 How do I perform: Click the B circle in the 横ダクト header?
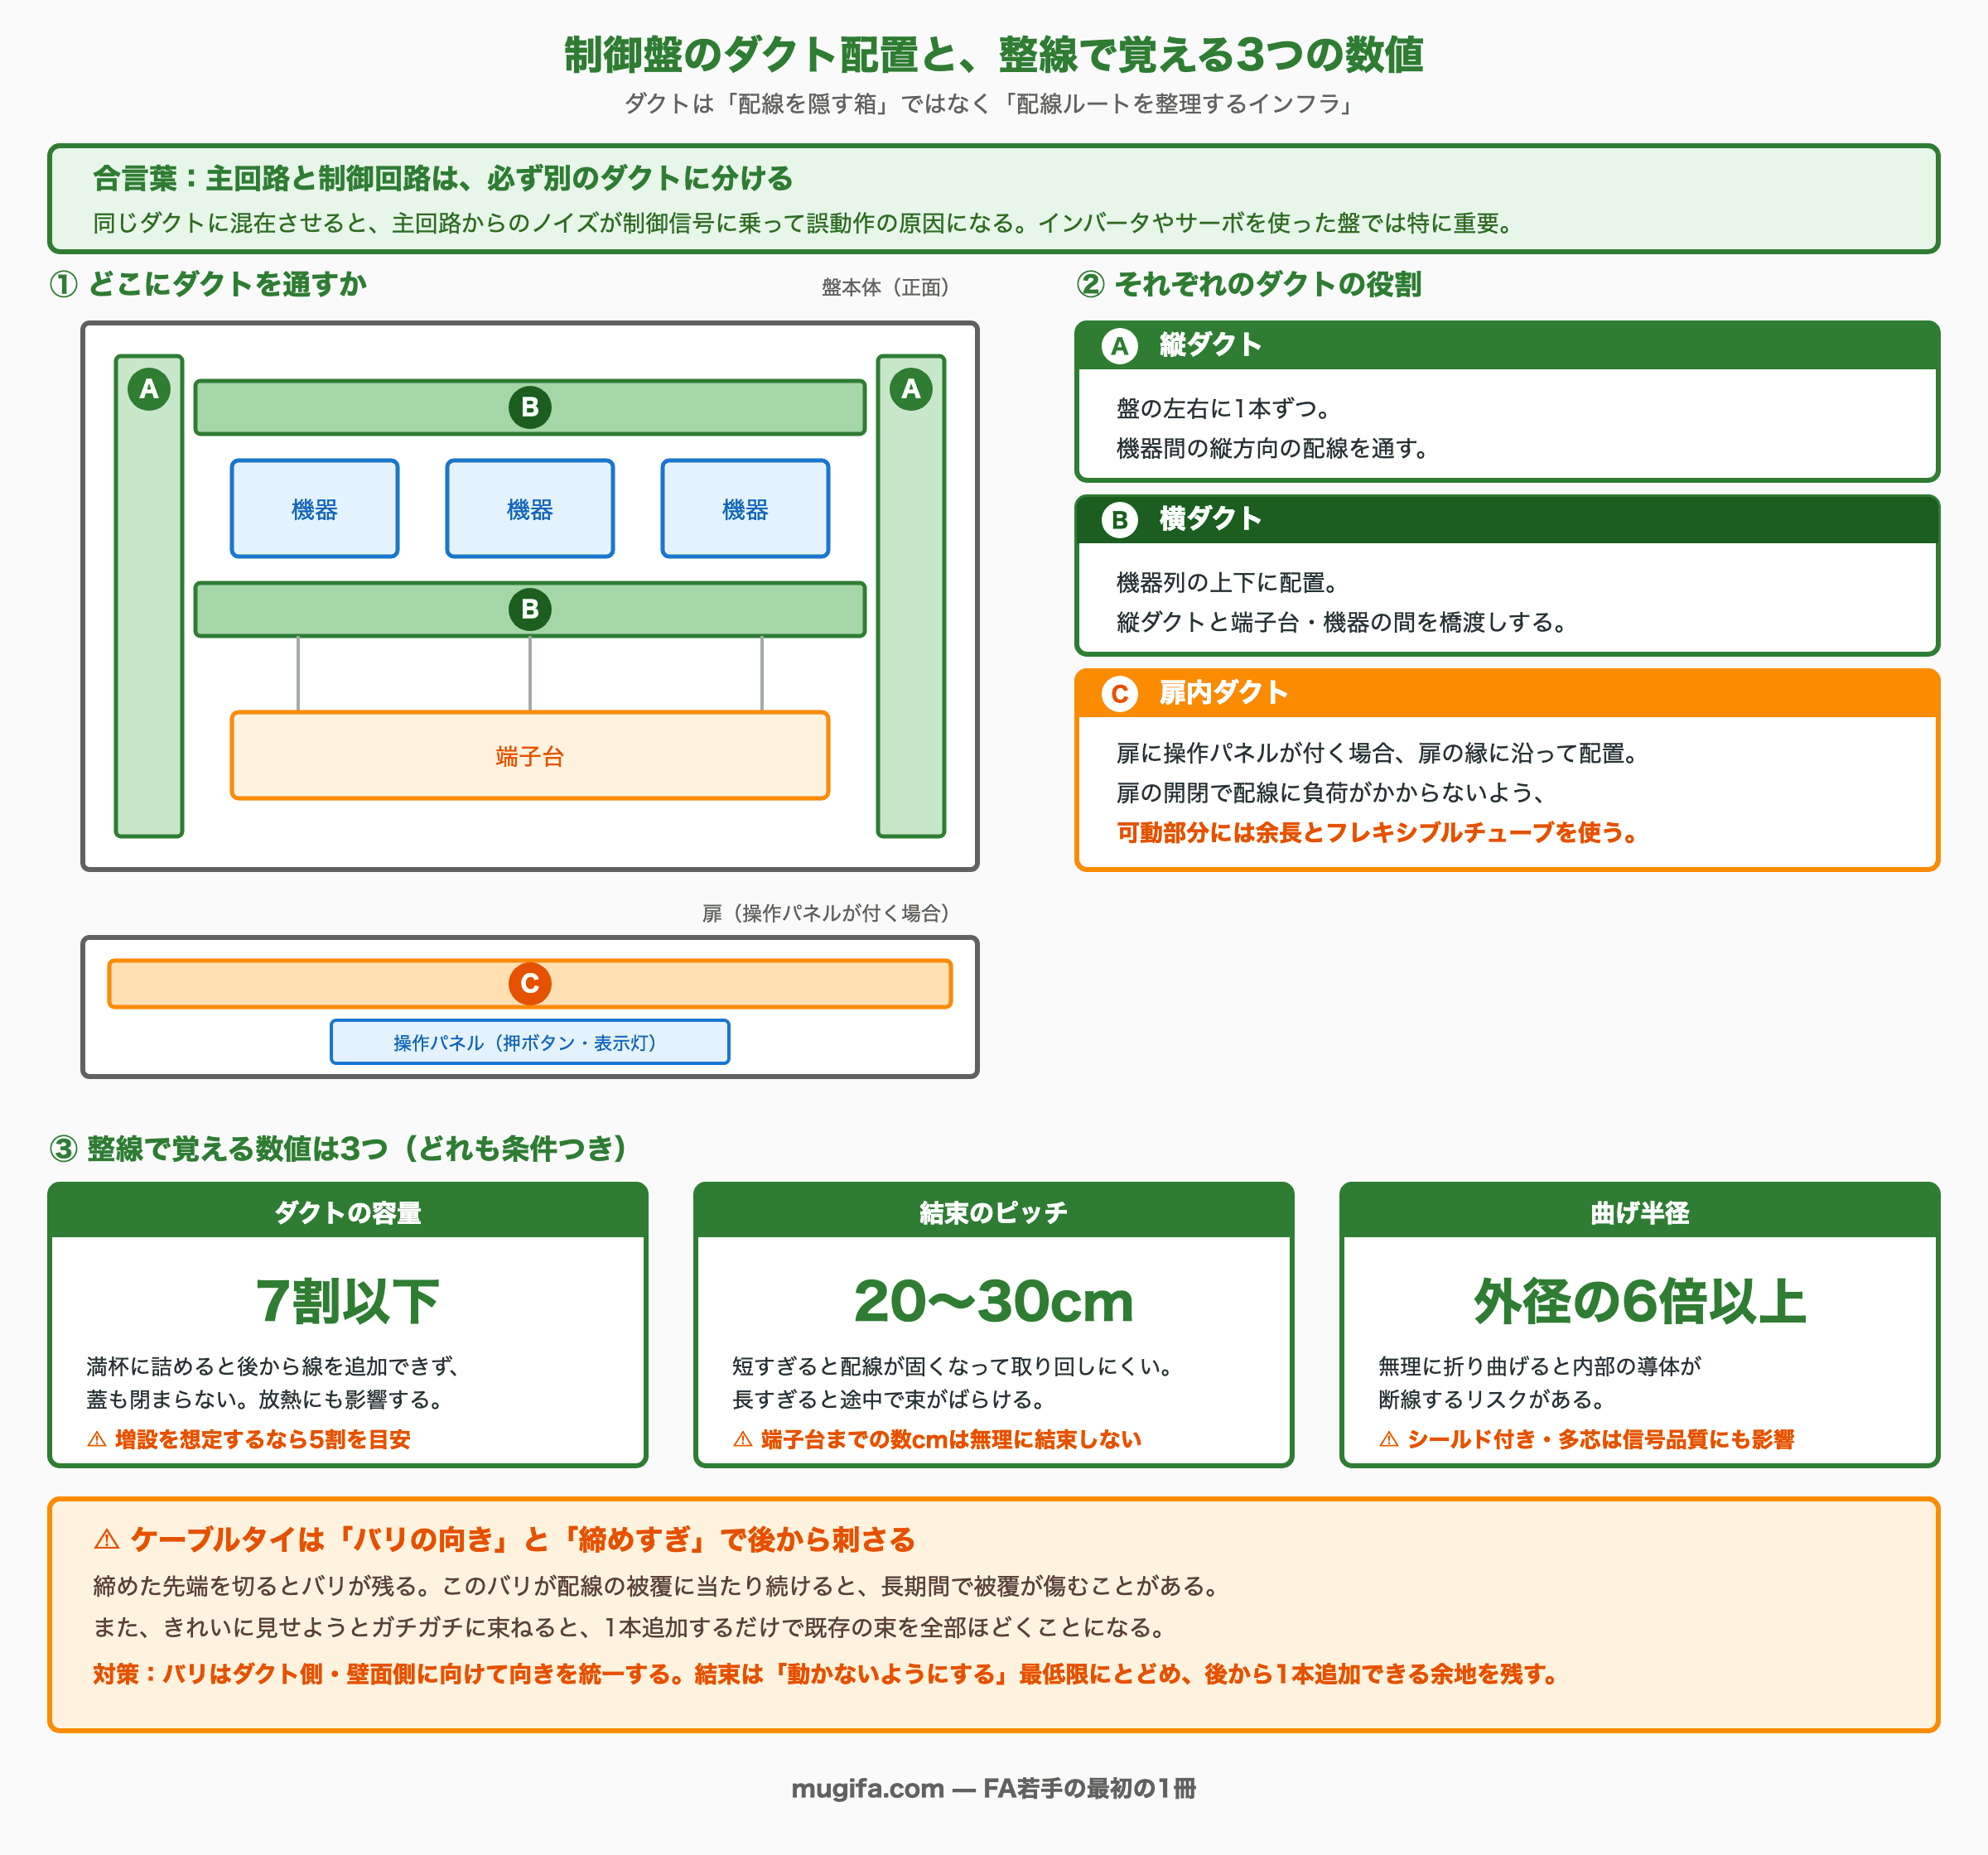(1119, 520)
